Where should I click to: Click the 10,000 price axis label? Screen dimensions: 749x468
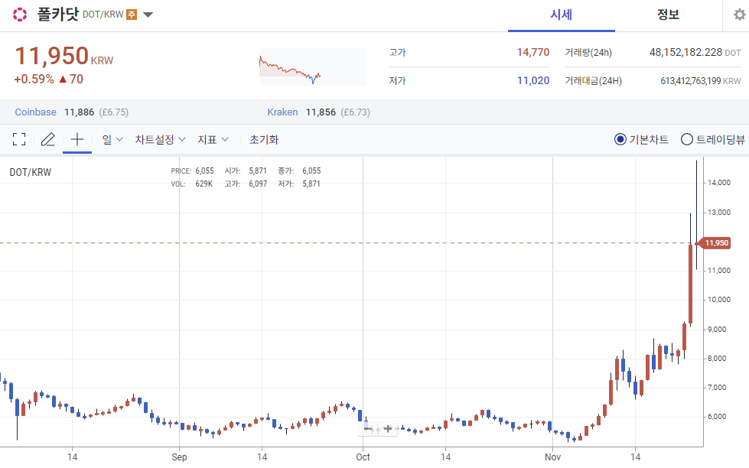[719, 300]
